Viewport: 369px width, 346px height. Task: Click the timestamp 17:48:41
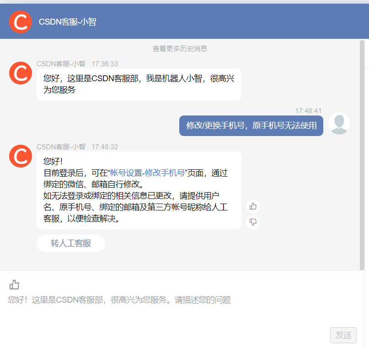[308, 110]
